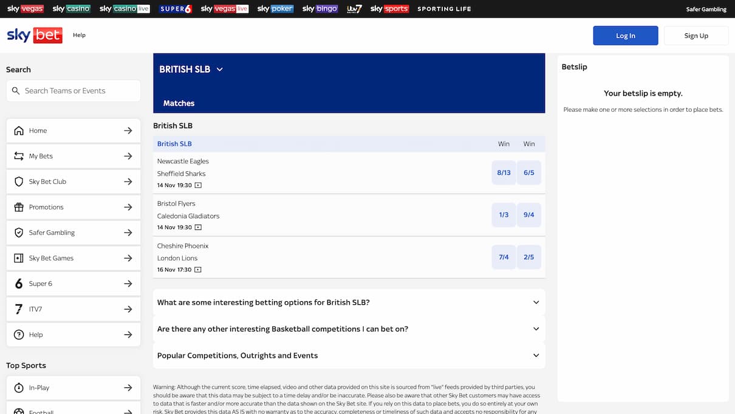Select the 8/13 odds for Newcastle Eagles
735x414 pixels.
click(x=503, y=172)
